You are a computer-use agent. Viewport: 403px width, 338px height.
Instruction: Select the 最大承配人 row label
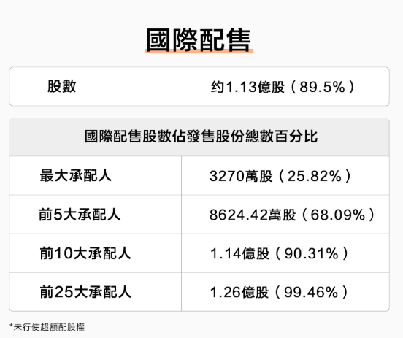pyautogui.click(x=76, y=175)
